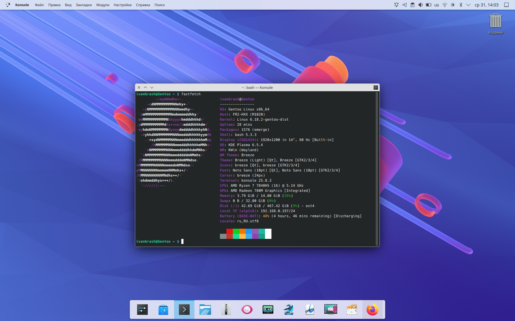This screenshot has width=515, height=321.
Task: Click the volume speaker tray icon
Action: [420, 5]
